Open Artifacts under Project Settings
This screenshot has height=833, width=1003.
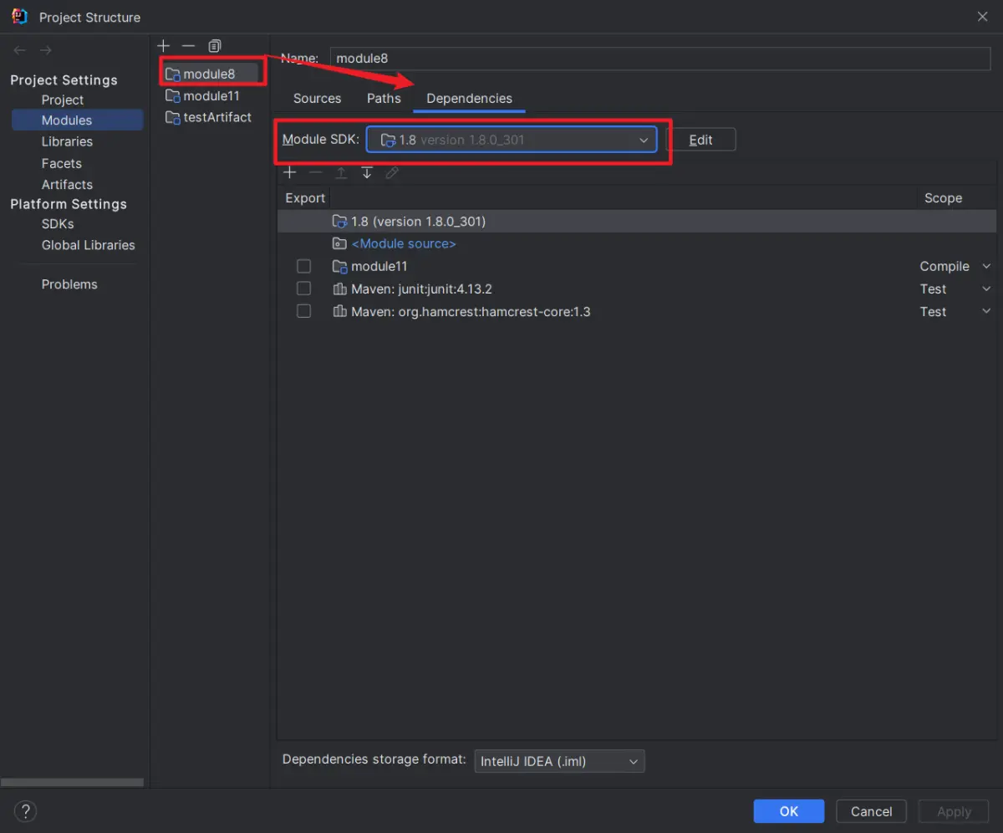coord(67,184)
